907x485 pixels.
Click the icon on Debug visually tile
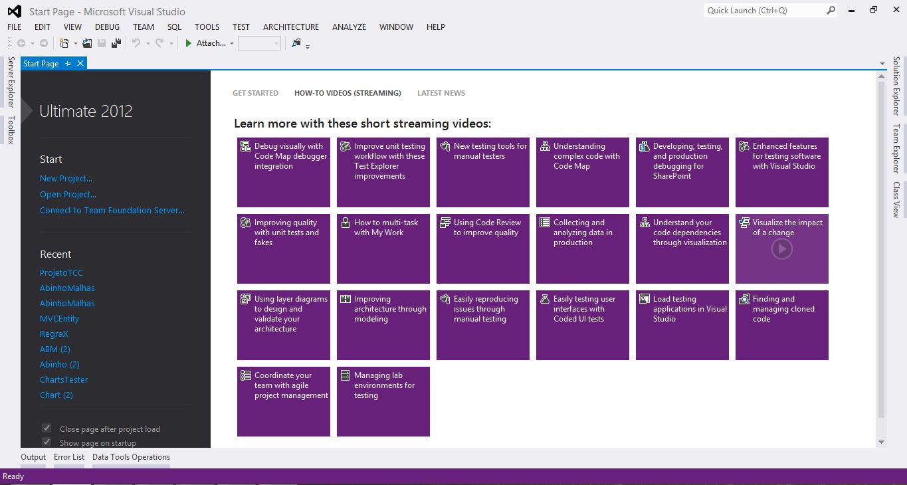tap(246, 146)
